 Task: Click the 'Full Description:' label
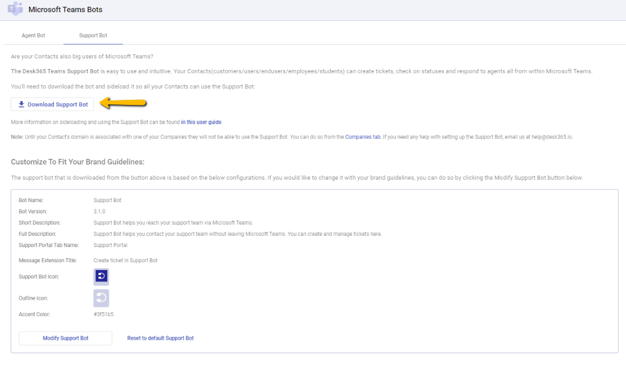coord(37,234)
